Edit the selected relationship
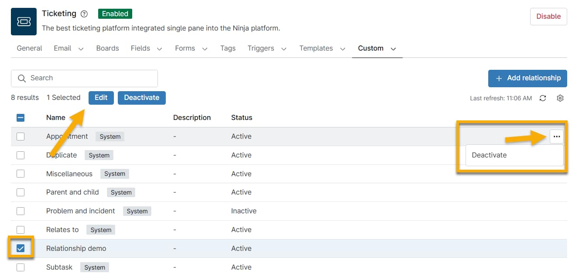The image size is (572, 277). pyautogui.click(x=101, y=98)
